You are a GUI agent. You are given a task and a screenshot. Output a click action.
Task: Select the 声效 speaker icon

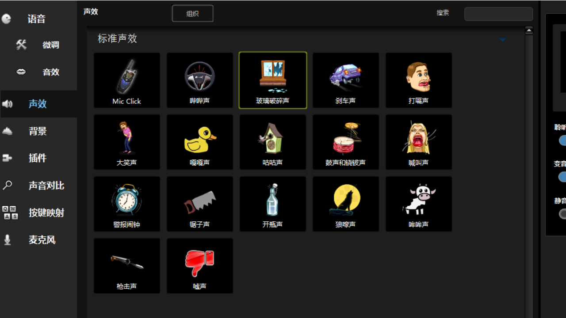(x=8, y=104)
